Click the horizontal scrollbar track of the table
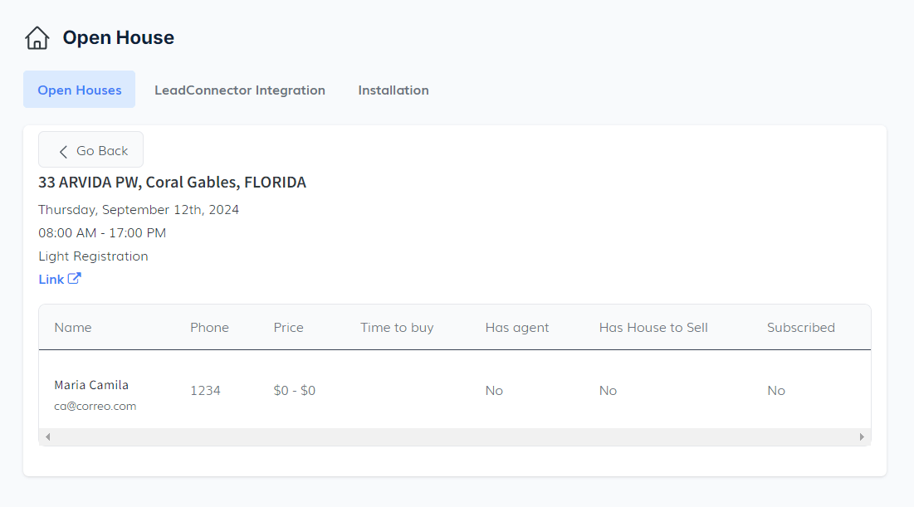The width and height of the screenshot is (914, 507). pos(455,436)
